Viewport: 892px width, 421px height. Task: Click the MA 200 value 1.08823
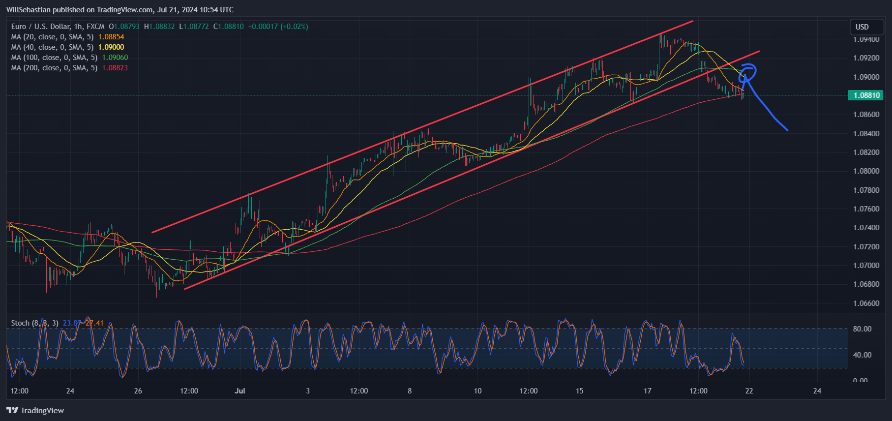point(115,68)
